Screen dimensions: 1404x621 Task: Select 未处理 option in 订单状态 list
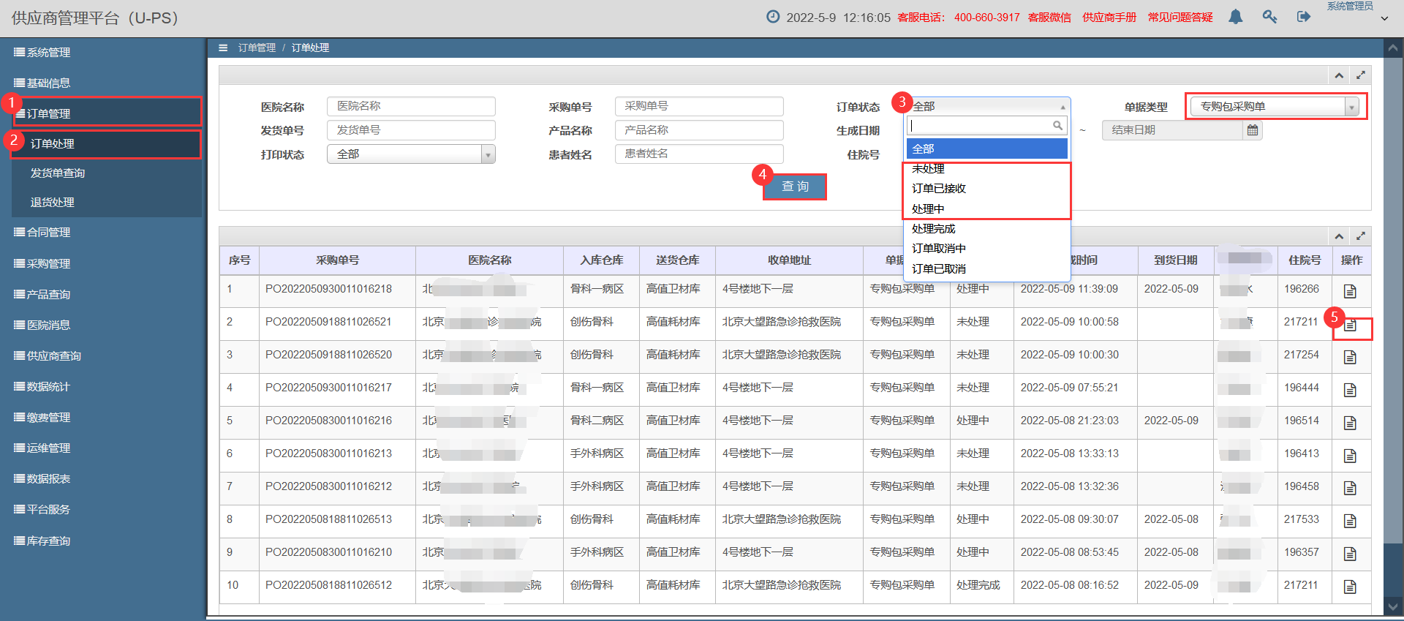[987, 169]
